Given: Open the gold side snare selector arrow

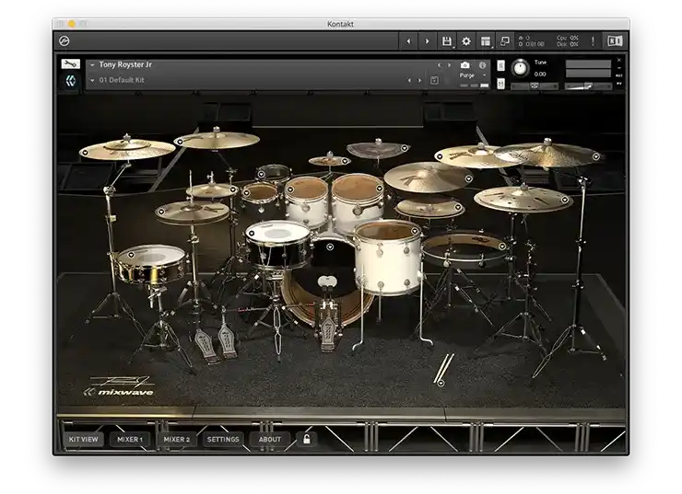Looking at the screenshot, I should [x=131, y=255].
